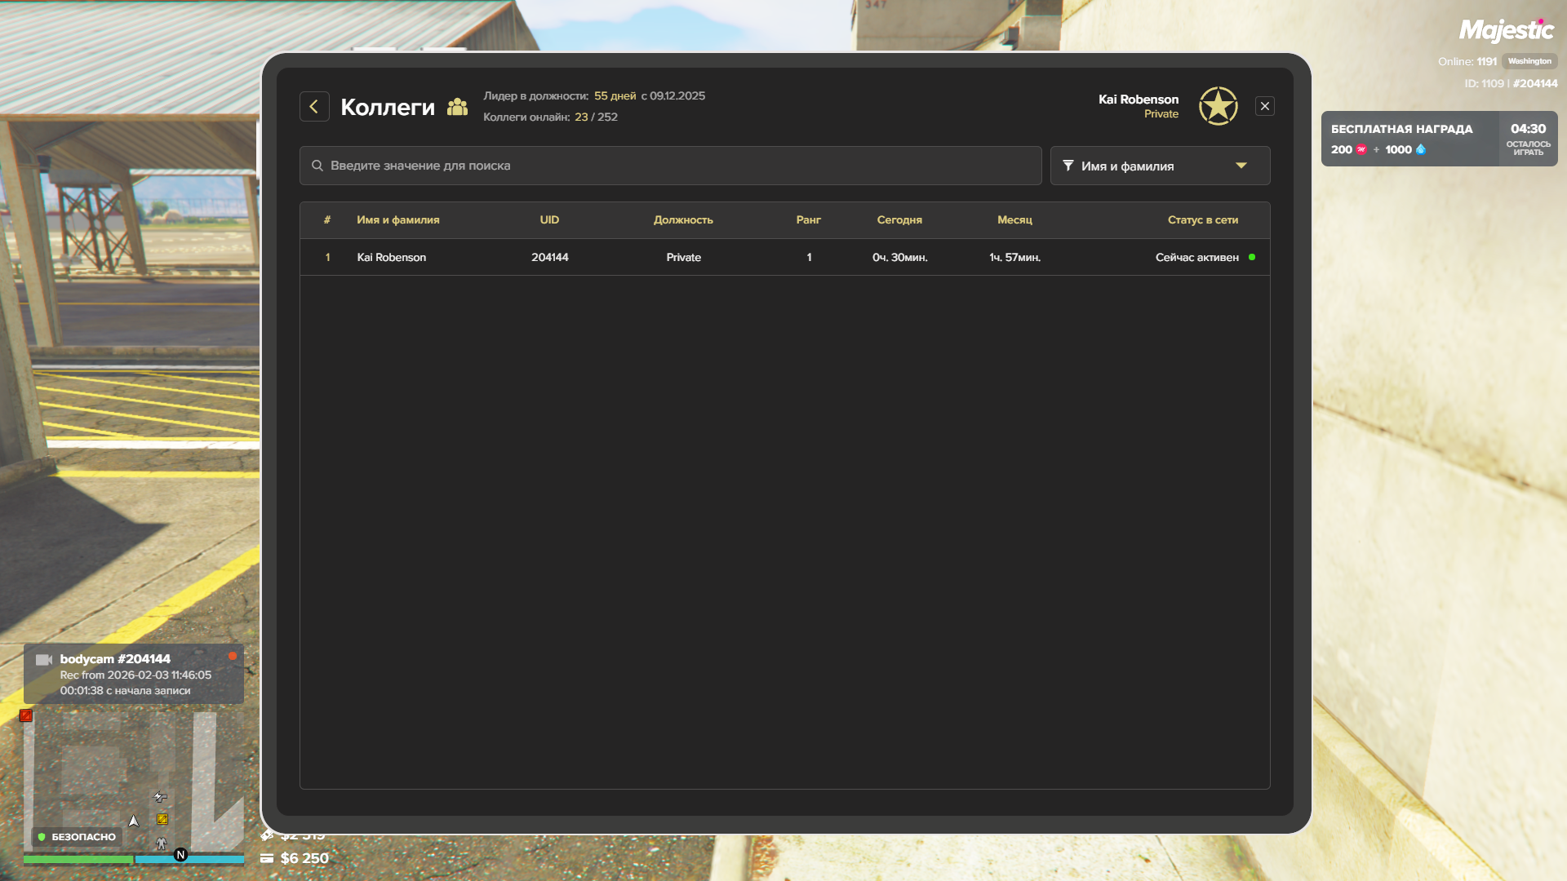
Task: Click the filter funnel icon
Action: [x=1068, y=166]
